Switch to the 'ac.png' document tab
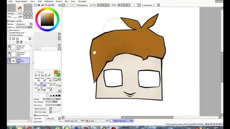230x129 pixels. click(x=97, y=121)
